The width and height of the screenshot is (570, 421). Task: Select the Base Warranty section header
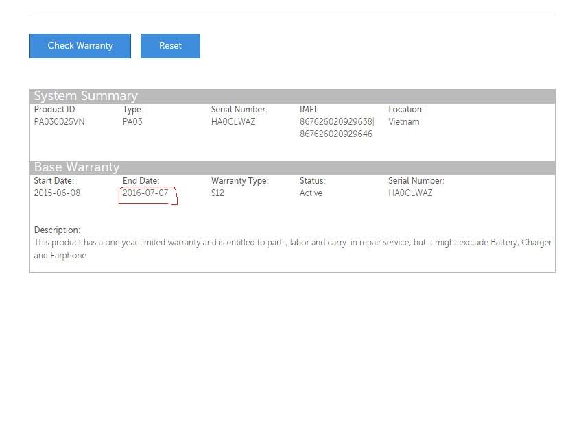292,167
